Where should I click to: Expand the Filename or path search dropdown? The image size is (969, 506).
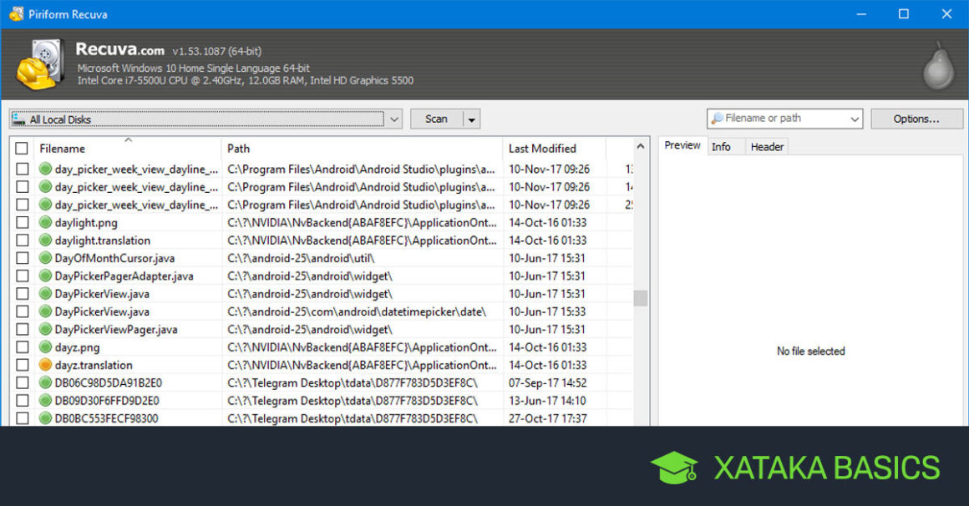[x=855, y=119]
